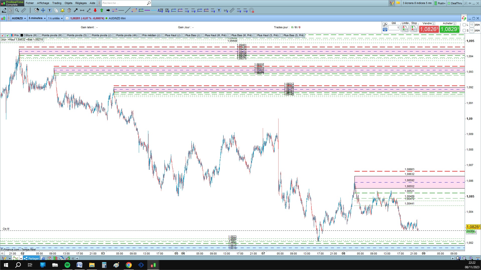The height and width of the screenshot is (270, 481).
Task: Toggle the Points pivots (M) checkbox
Action: click(x=40, y=35)
